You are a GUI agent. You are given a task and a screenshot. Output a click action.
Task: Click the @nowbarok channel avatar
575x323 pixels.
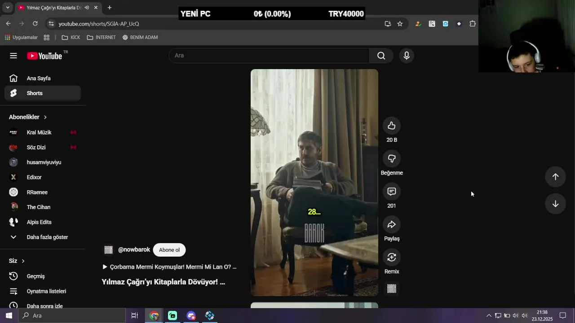108,250
